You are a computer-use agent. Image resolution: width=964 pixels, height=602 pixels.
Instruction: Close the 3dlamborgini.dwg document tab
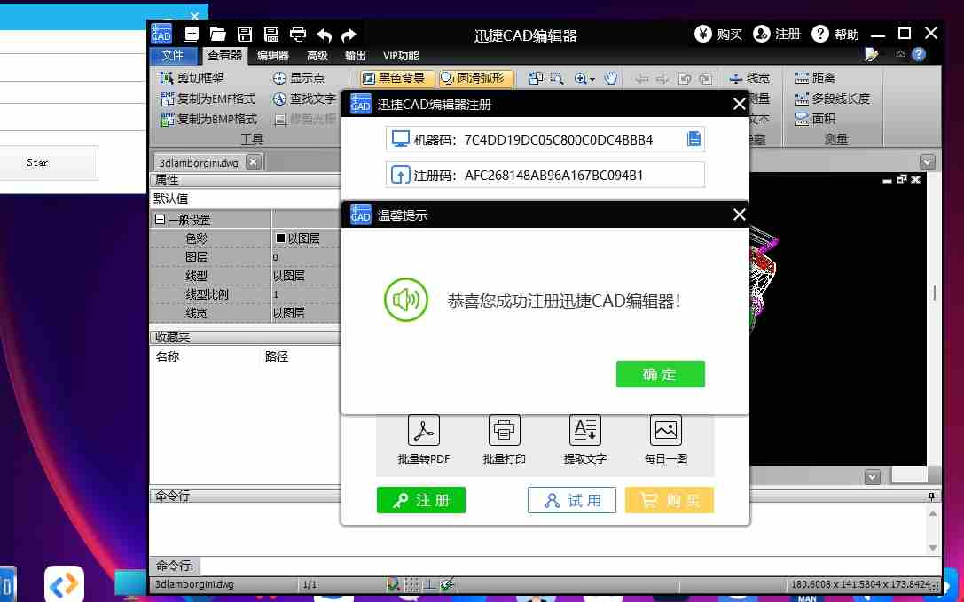point(253,161)
